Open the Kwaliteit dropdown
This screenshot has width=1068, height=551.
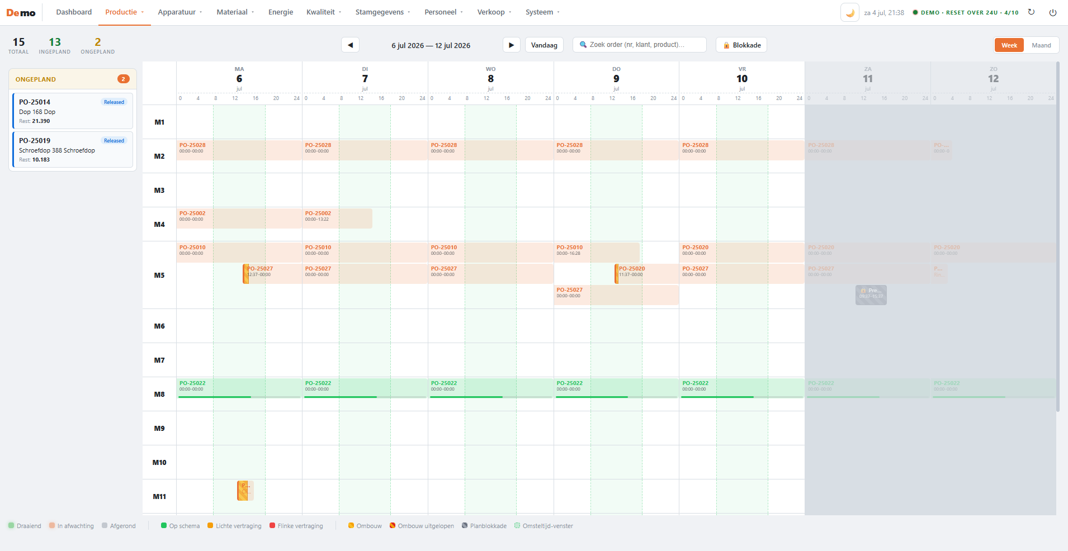coord(324,12)
